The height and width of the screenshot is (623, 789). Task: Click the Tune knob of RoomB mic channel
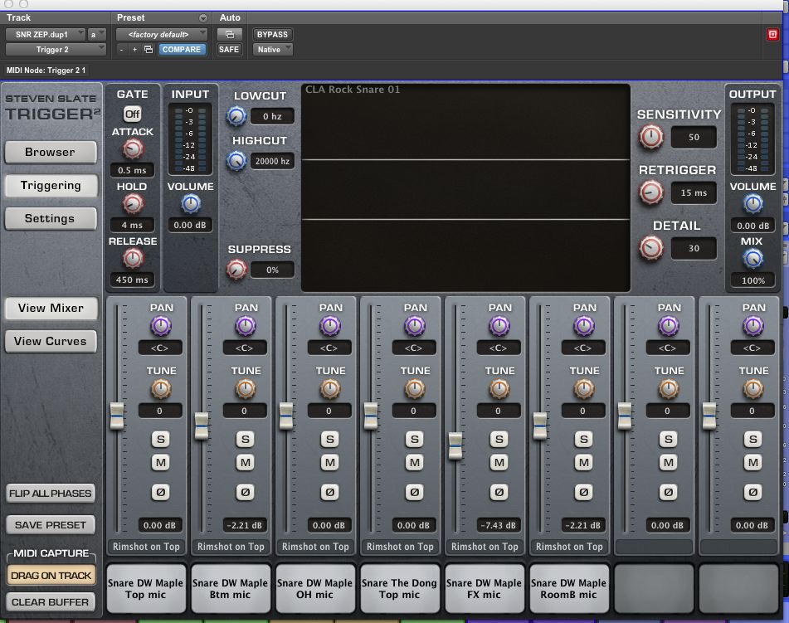584,389
